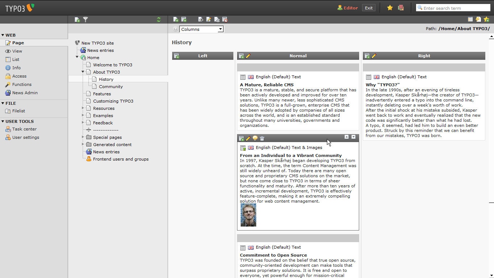
Task: Expand the Generated content tree node
Action: (x=83, y=144)
